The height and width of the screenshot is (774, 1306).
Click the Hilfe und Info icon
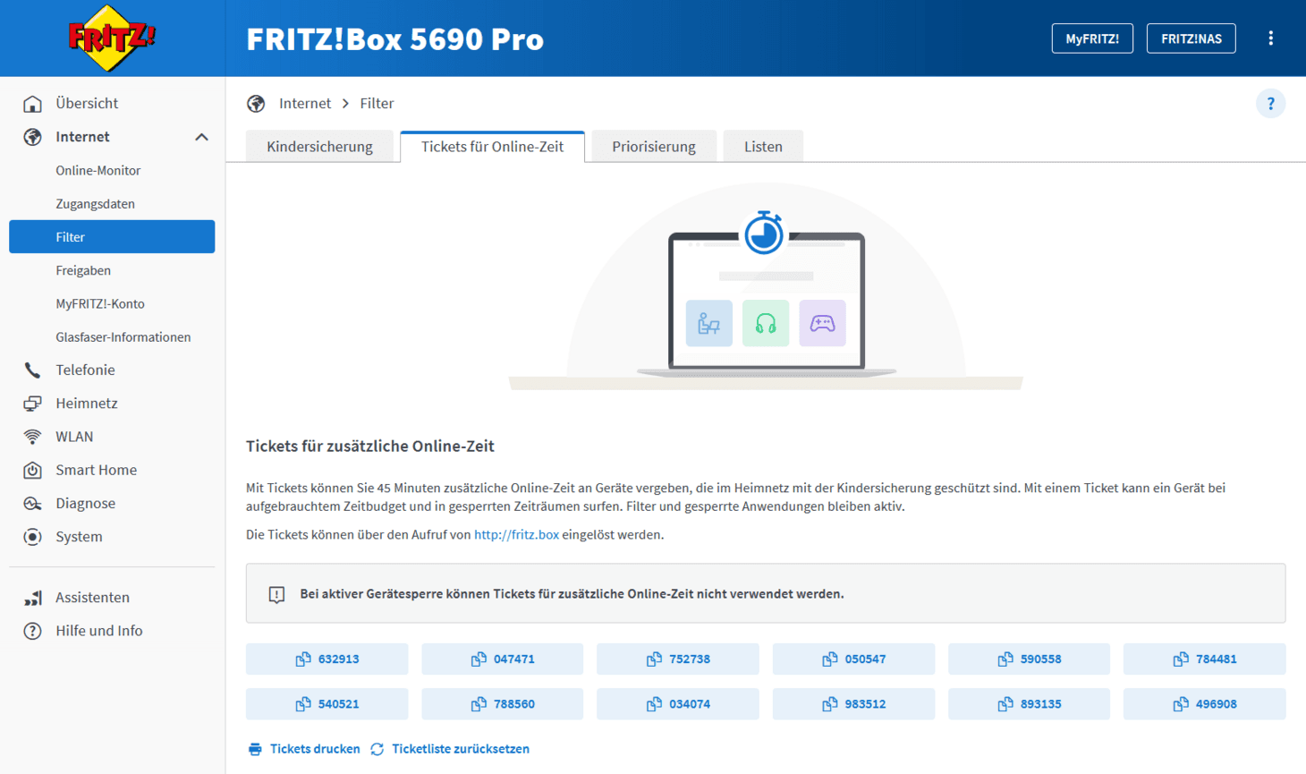(x=32, y=631)
